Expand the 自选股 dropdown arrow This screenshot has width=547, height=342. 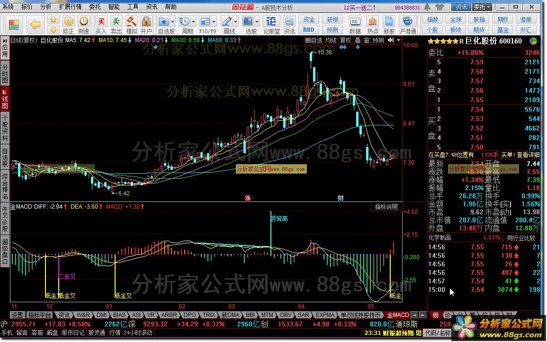tap(173, 22)
